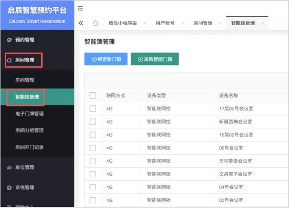
Task: Close the 用户账号 tab
Action: click(183, 23)
